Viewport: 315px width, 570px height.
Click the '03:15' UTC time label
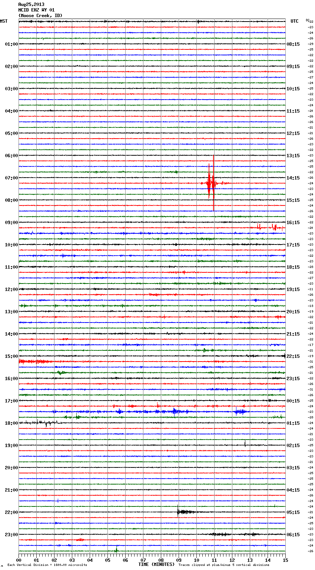[293, 468]
